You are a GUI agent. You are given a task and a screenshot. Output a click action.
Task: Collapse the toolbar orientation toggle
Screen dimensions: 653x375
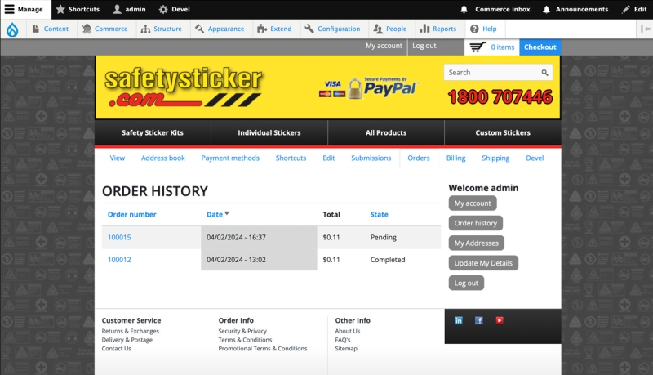tap(645, 29)
